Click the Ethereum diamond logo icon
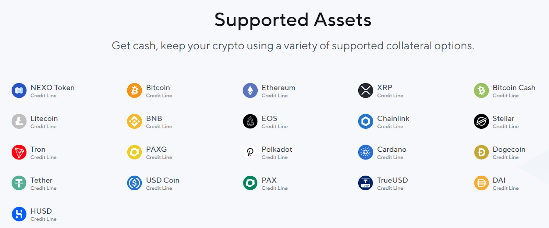Screen dimensions: 549x228 (x=250, y=91)
